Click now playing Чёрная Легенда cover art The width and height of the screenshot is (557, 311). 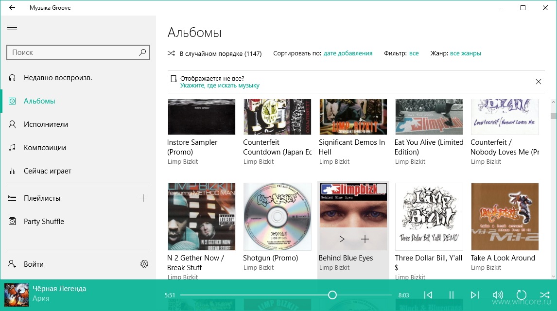pos(17,295)
